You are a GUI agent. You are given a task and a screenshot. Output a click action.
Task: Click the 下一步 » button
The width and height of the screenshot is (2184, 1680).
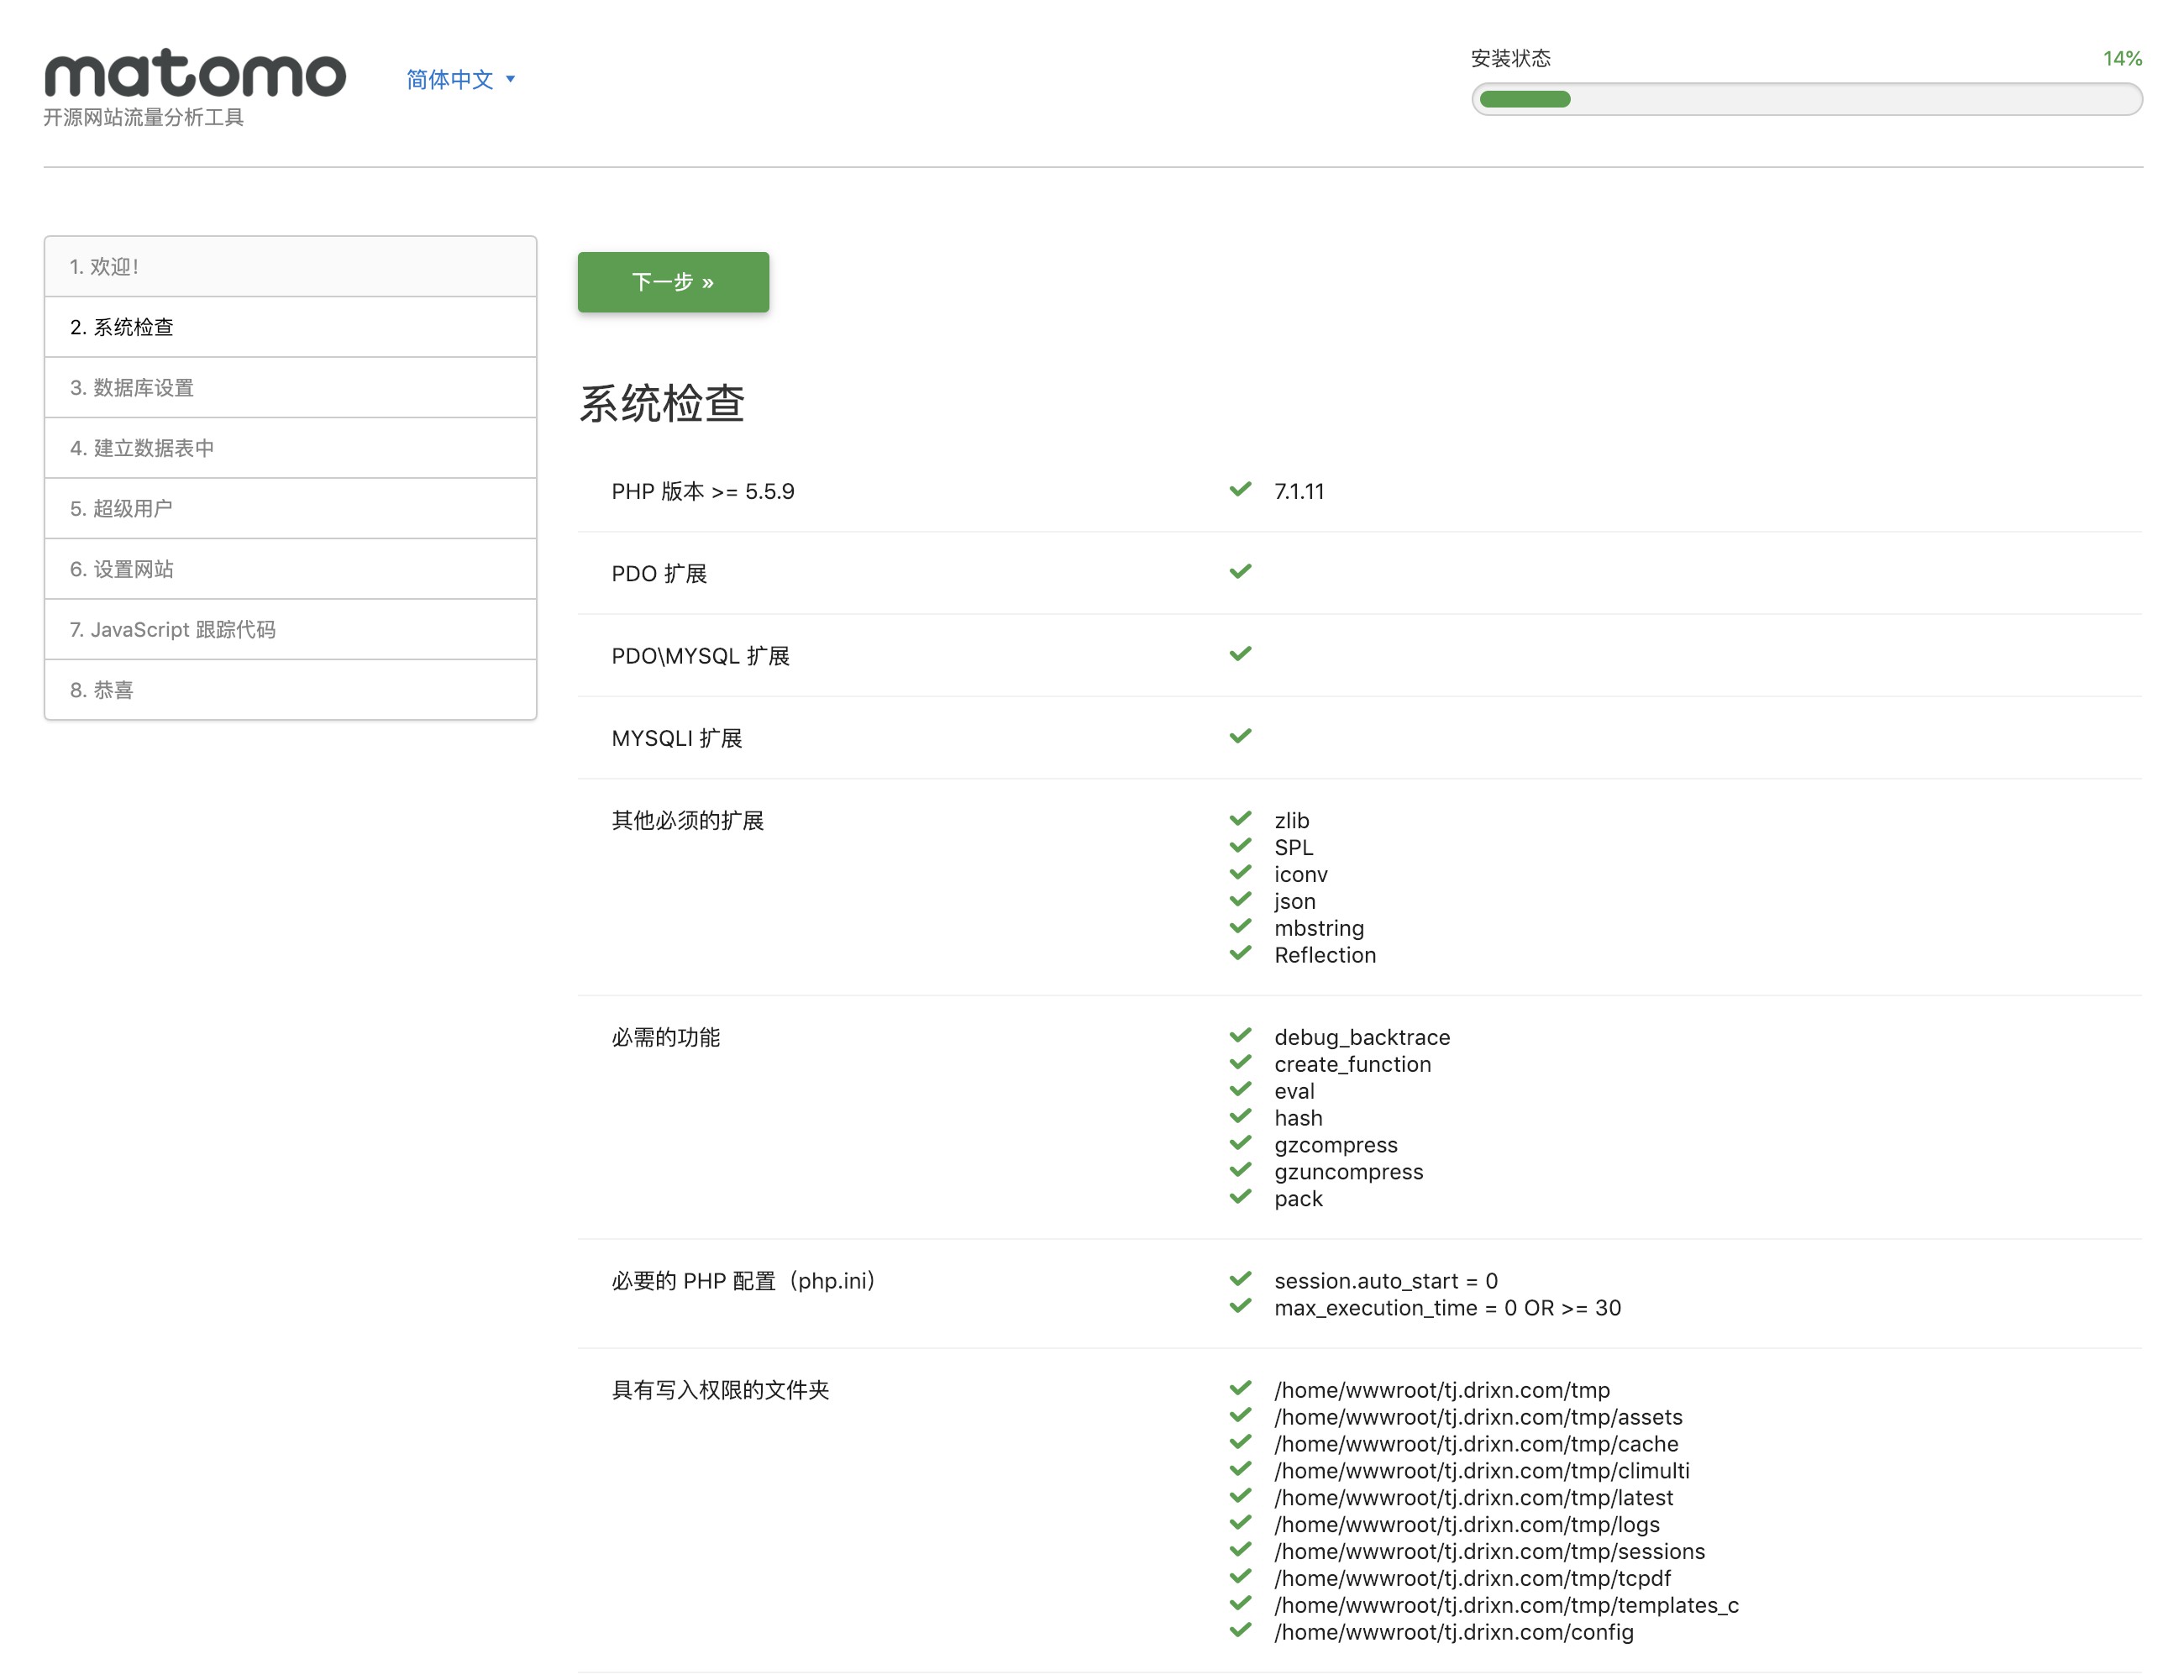tap(673, 282)
